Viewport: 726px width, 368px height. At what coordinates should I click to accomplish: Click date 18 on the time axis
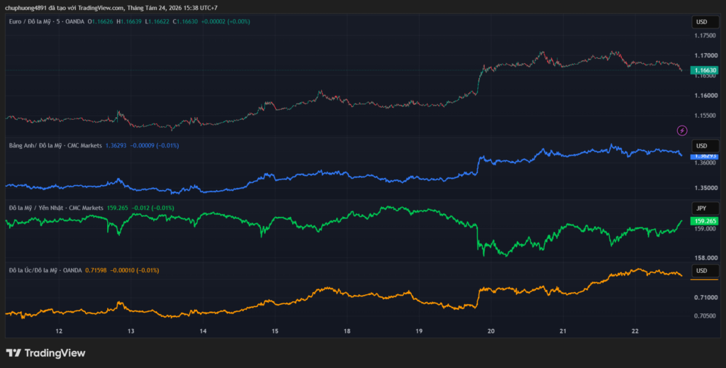pyautogui.click(x=347, y=331)
